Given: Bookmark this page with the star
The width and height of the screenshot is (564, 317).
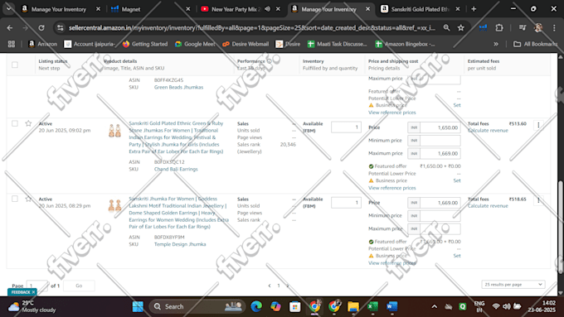Looking at the screenshot, I should coord(461,27).
